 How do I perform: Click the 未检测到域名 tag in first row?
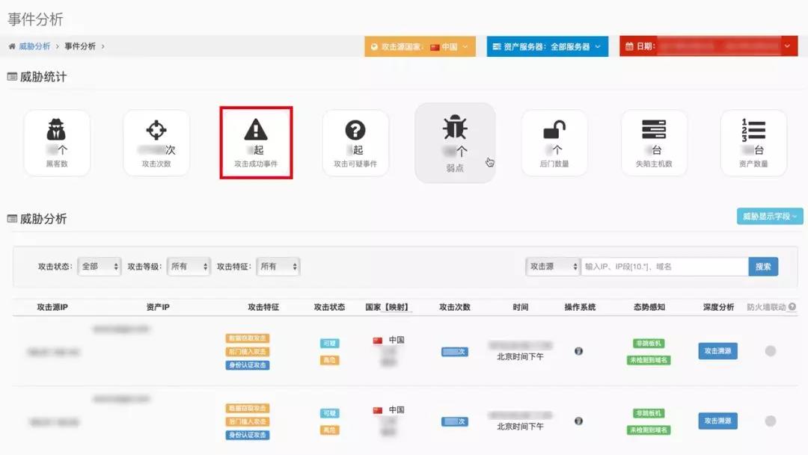point(649,360)
